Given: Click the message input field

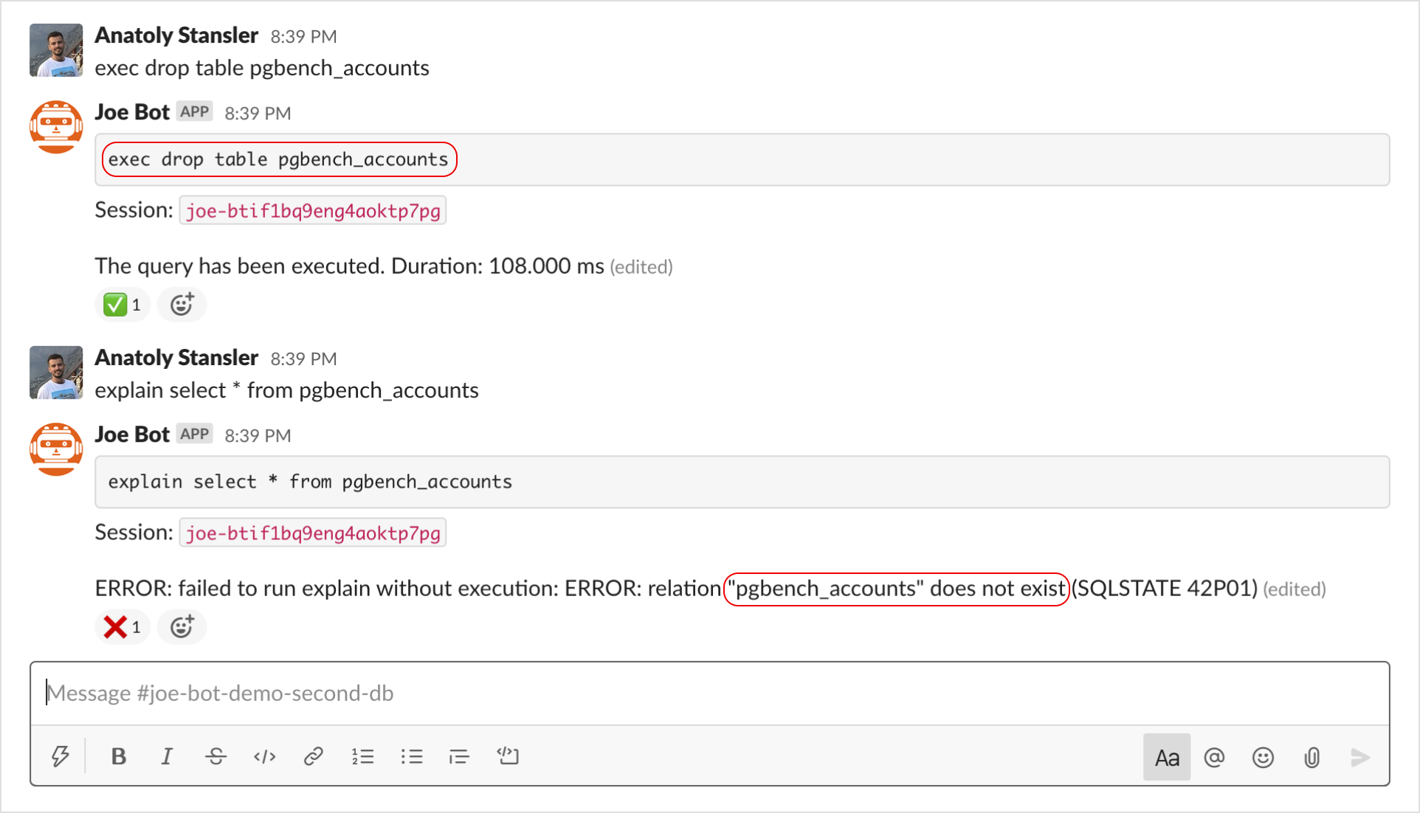Looking at the screenshot, I should (709, 693).
